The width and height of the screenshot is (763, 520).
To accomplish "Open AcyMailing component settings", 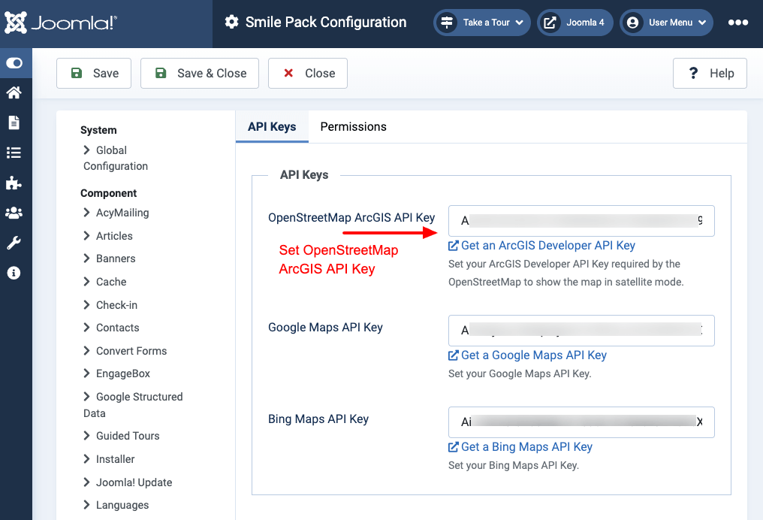I will tap(116, 213).
